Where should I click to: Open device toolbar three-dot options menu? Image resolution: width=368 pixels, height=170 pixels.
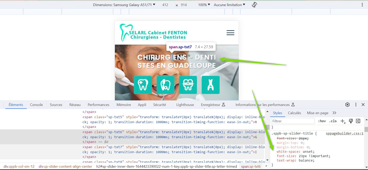click(362, 5)
